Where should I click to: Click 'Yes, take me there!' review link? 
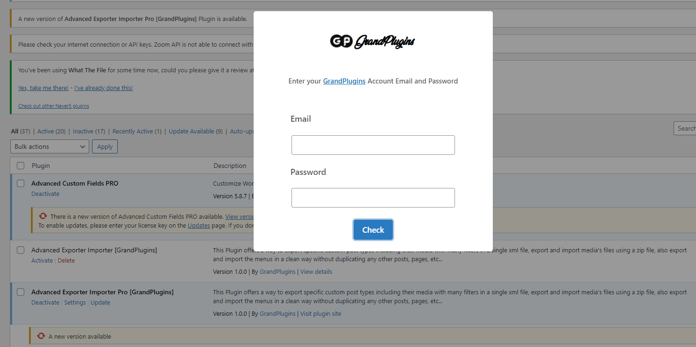(43, 88)
